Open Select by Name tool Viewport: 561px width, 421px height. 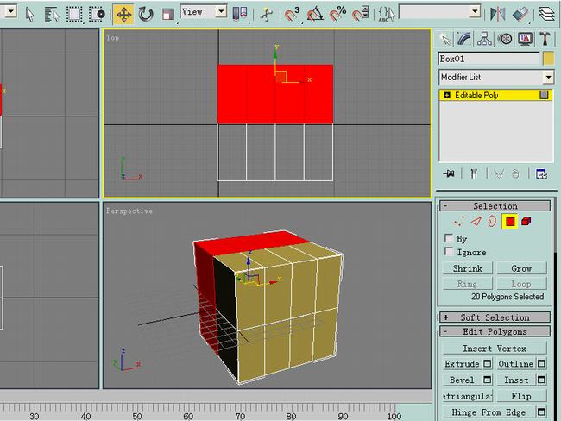52,15
